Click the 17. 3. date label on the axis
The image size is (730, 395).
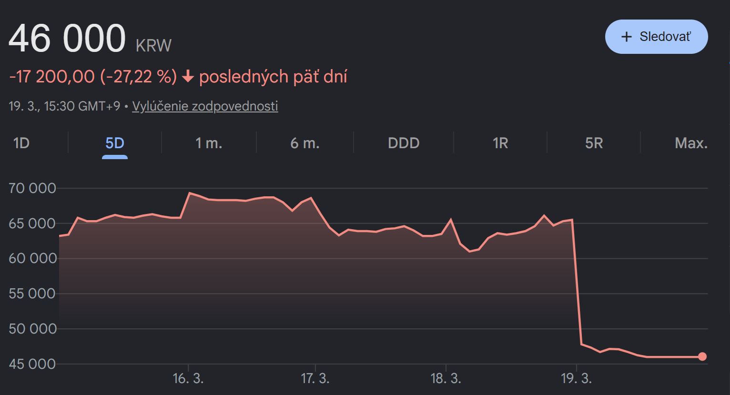point(315,379)
